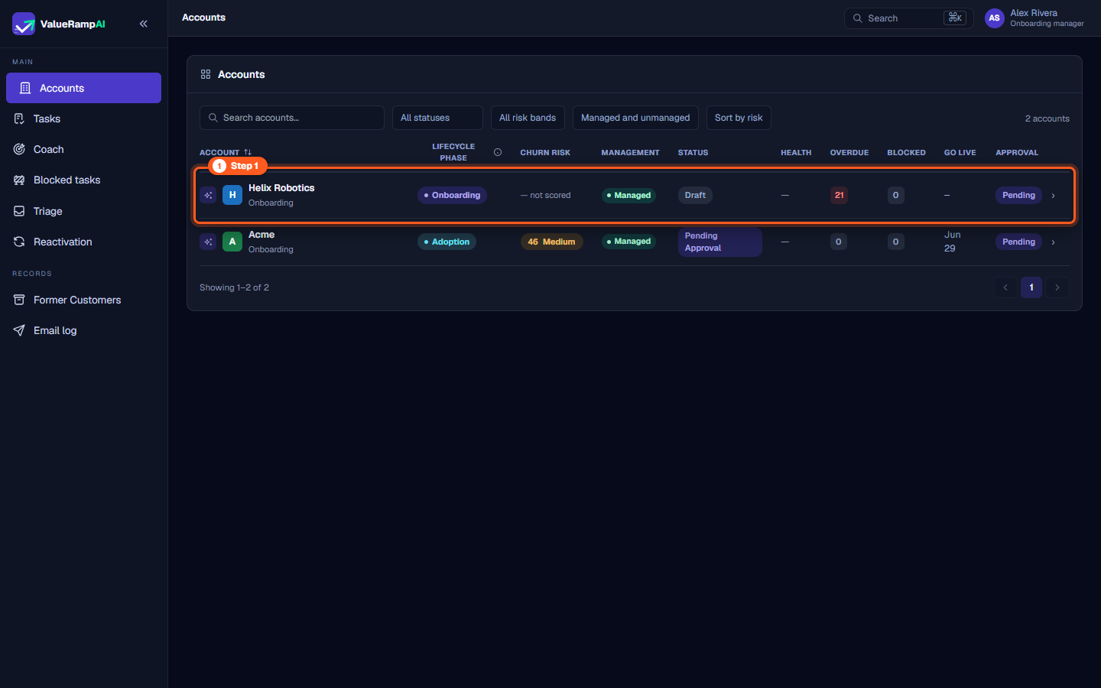The width and height of the screenshot is (1101, 688).
Task: Click the Coach target icon
Action: 19,149
